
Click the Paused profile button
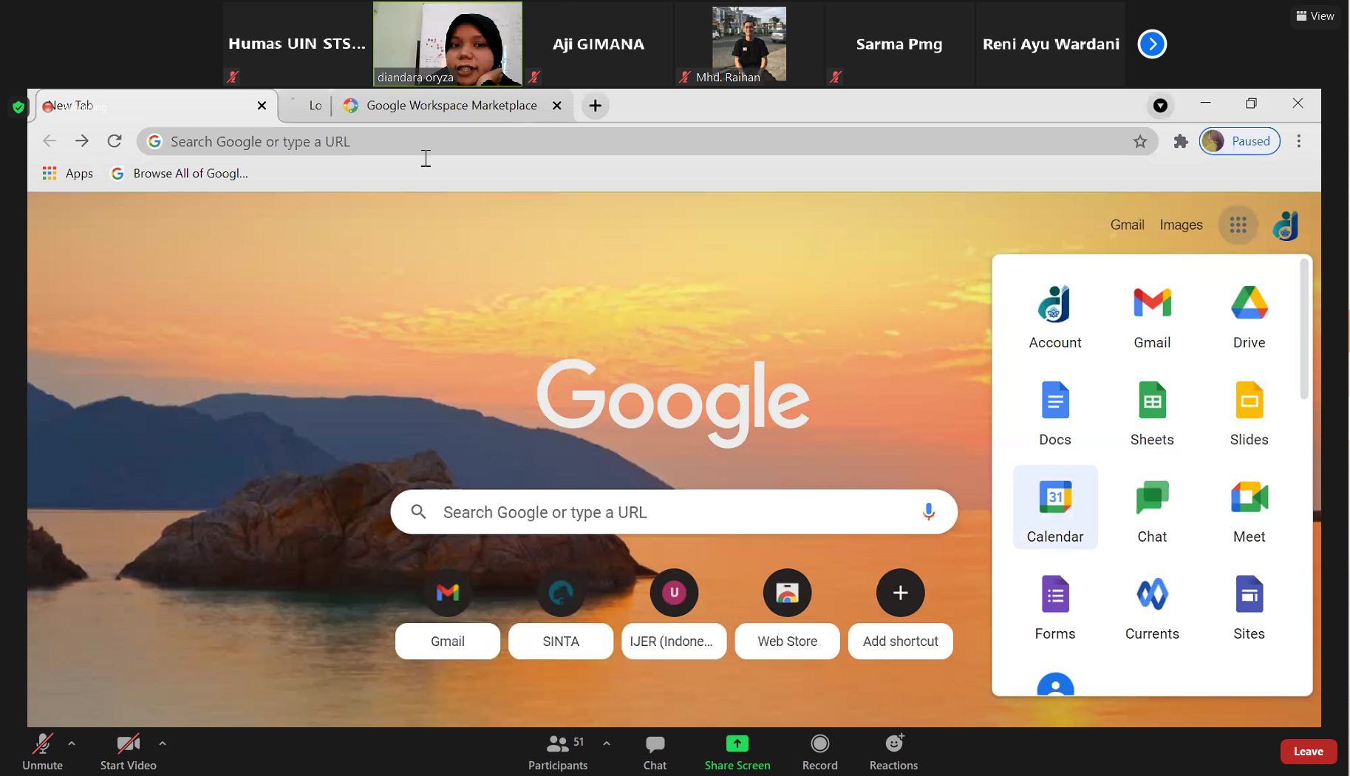point(1239,141)
